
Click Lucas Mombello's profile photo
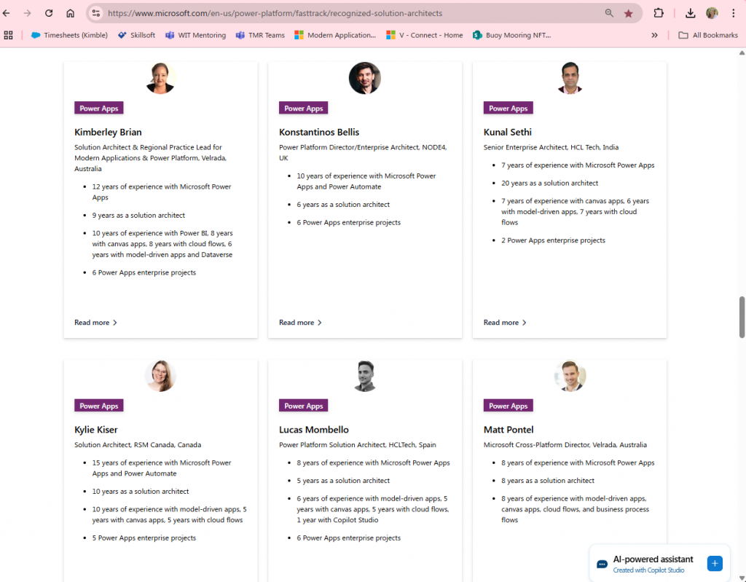tap(365, 377)
